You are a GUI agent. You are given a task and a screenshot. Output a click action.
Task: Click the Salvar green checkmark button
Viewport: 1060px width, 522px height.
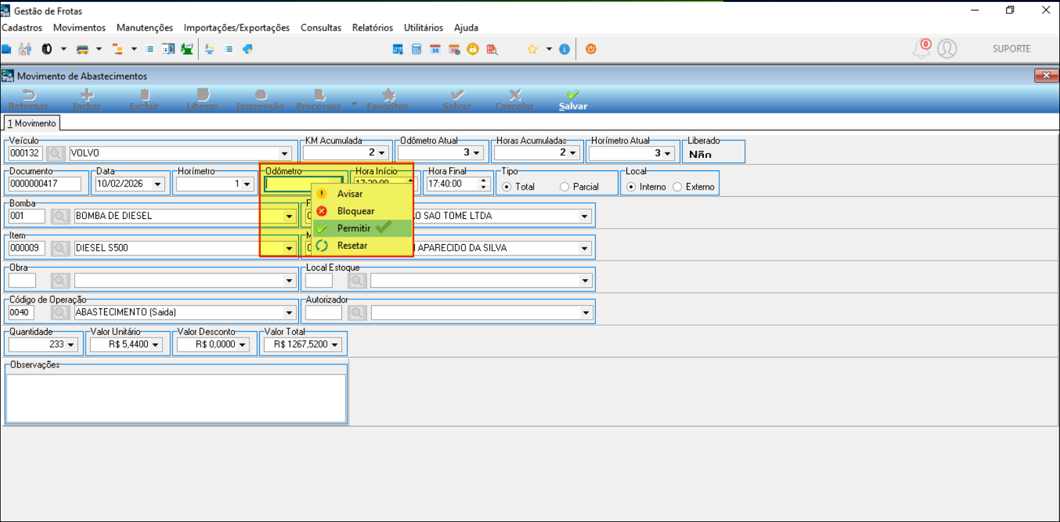pos(573,99)
